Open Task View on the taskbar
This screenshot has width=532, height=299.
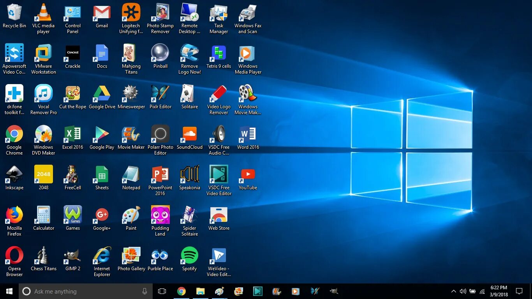pos(162,291)
